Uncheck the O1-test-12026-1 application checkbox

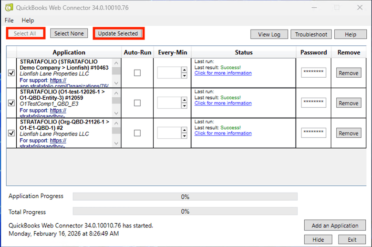point(11,103)
